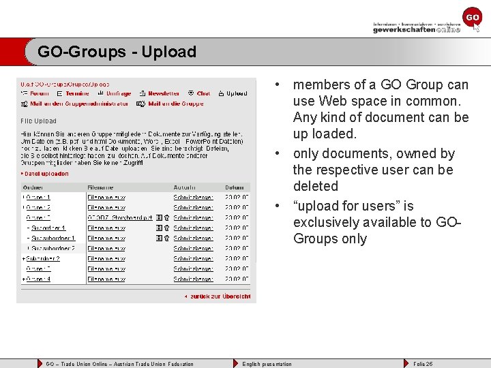Image resolution: width=491 pixels, height=368 pixels.
Task: Click Mail an die Gruppe link
Action: 176,104
